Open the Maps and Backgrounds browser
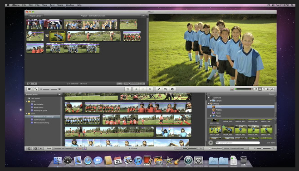 click(273, 89)
